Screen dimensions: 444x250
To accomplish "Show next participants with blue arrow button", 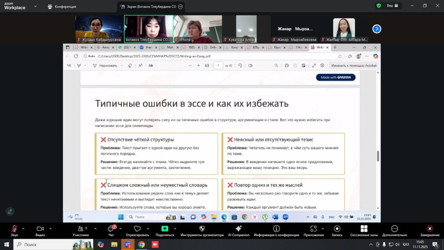I will (x=377, y=29).
